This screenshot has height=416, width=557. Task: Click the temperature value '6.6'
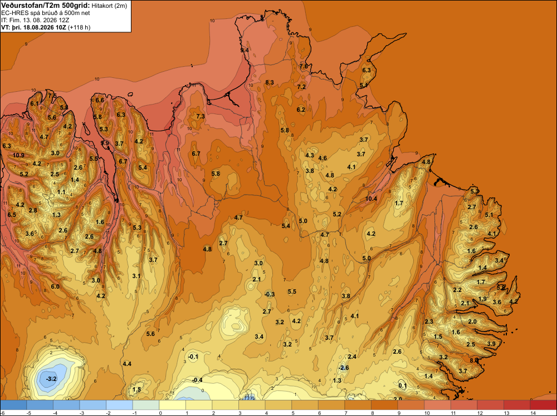[x=100, y=100]
